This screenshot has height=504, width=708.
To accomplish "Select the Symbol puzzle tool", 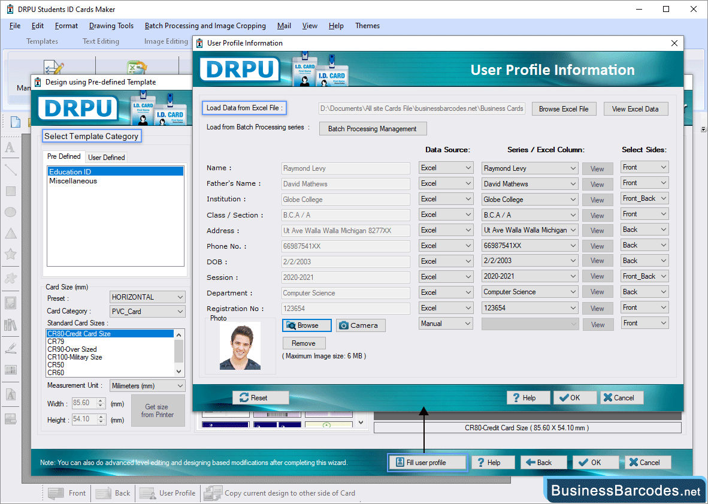I will point(10,278).
